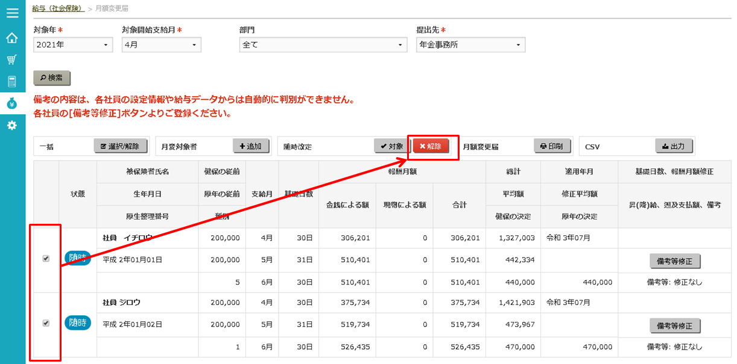Click the home icon in sidebar
Viewport: 737px width, 364px height.
coord(12,39)
